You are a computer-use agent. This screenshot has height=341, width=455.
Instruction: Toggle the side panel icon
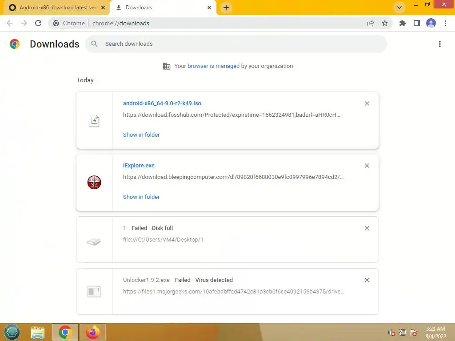[417, 23]
